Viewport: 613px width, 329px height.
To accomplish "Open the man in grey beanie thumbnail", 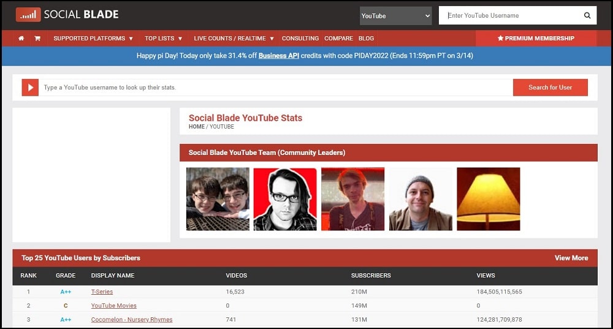I will [x=421, y=199].
